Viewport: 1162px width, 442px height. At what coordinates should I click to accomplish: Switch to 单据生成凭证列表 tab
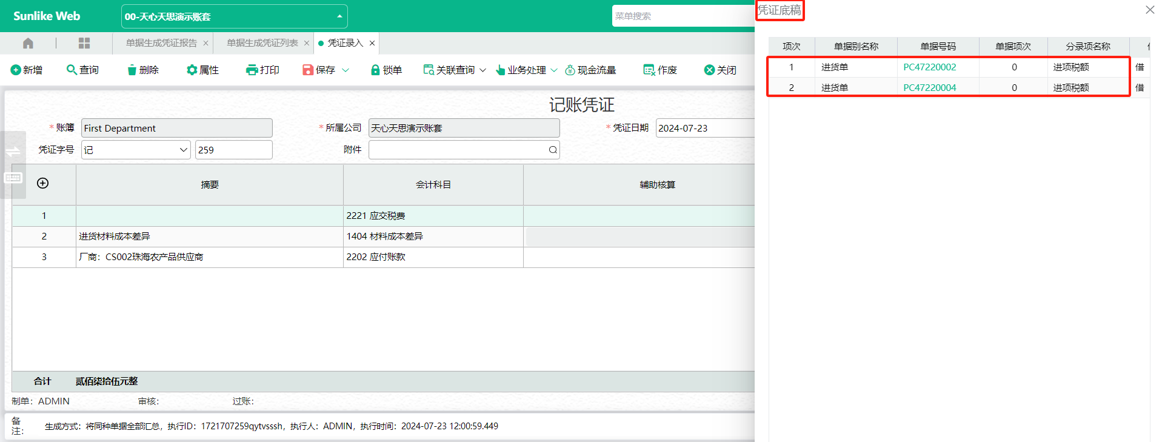(262, 43)
